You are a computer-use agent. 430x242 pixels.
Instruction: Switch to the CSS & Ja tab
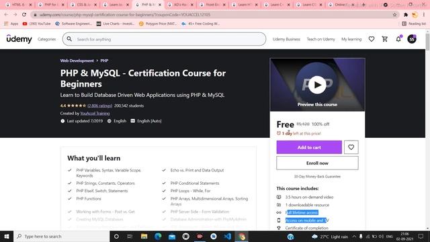pyautogui.click(x=83, y=5)
